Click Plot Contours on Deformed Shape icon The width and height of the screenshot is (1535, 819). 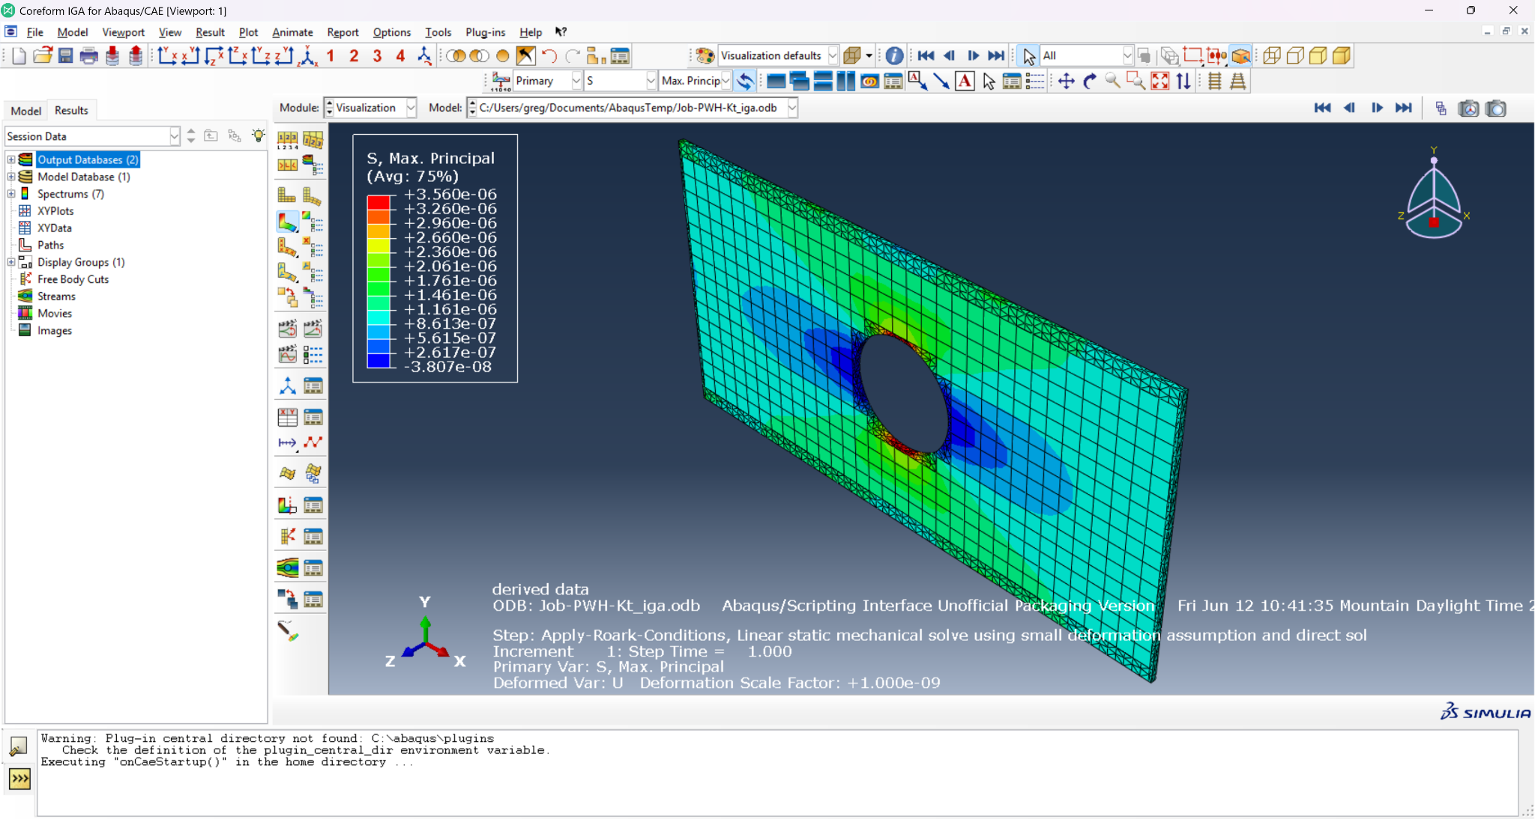click(x=288, y=222)
